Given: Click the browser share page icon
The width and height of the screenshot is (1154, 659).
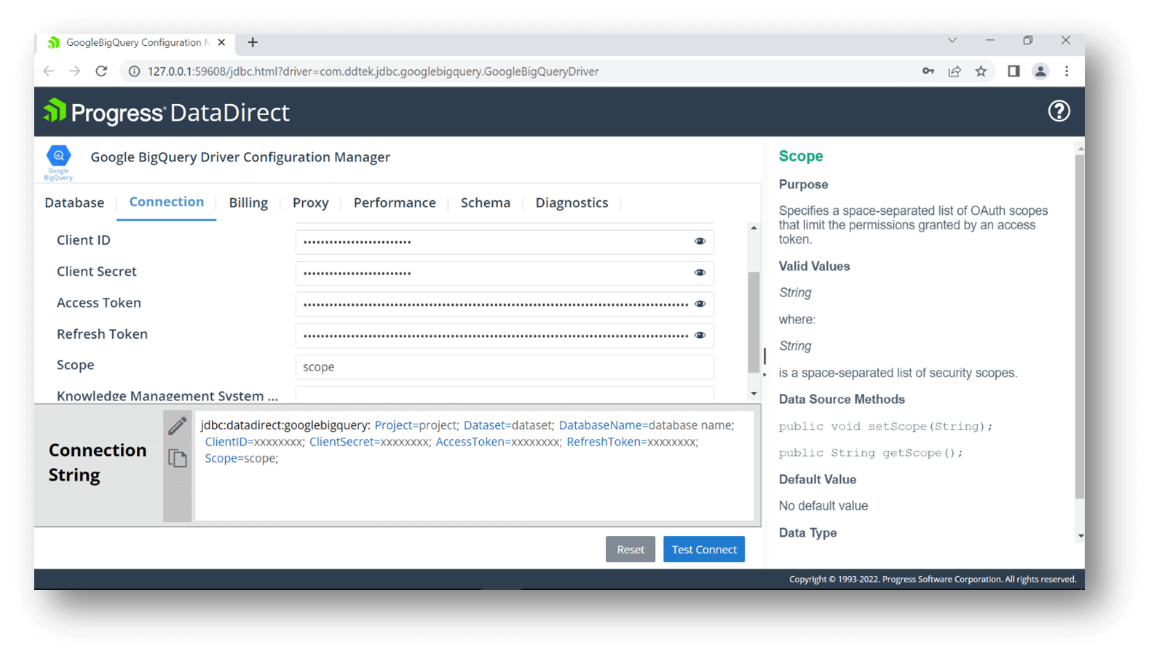Looking at the screenshot, I should 955,71.
